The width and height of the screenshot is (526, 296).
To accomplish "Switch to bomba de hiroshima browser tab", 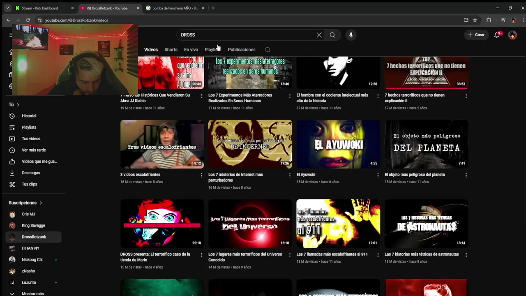I will coord(175,8).
